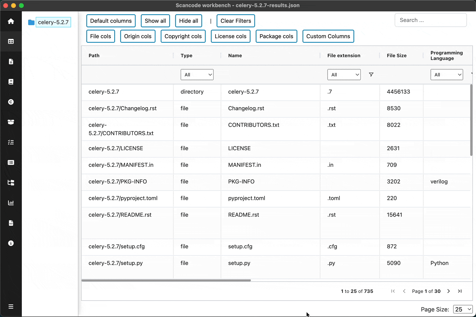Go to the first page
Viewport: 476px width, 317px height.
tap(393, 291)
